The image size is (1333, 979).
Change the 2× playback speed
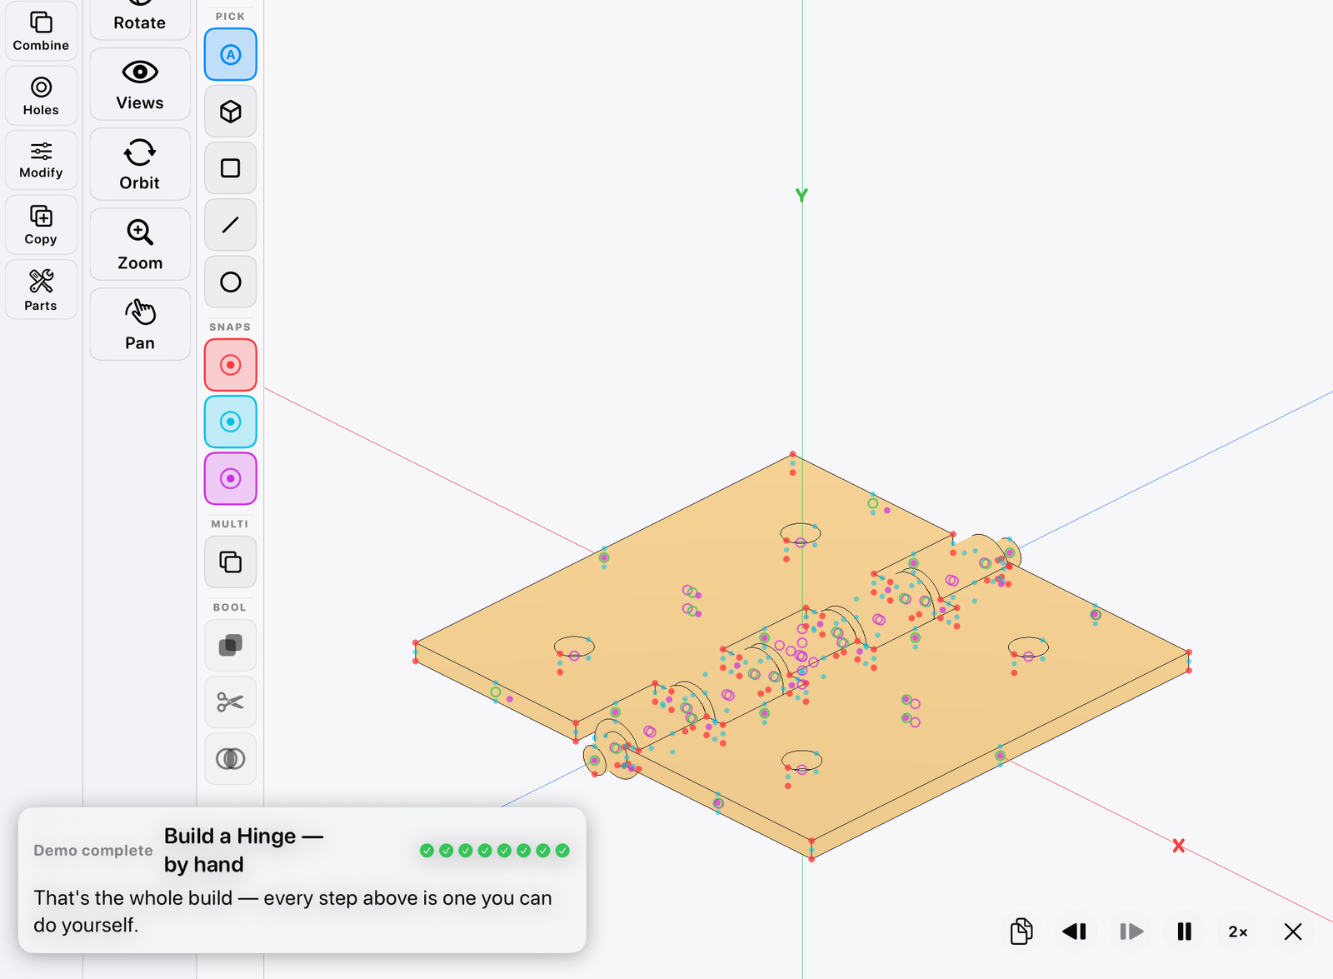[x=1239, y=932]
